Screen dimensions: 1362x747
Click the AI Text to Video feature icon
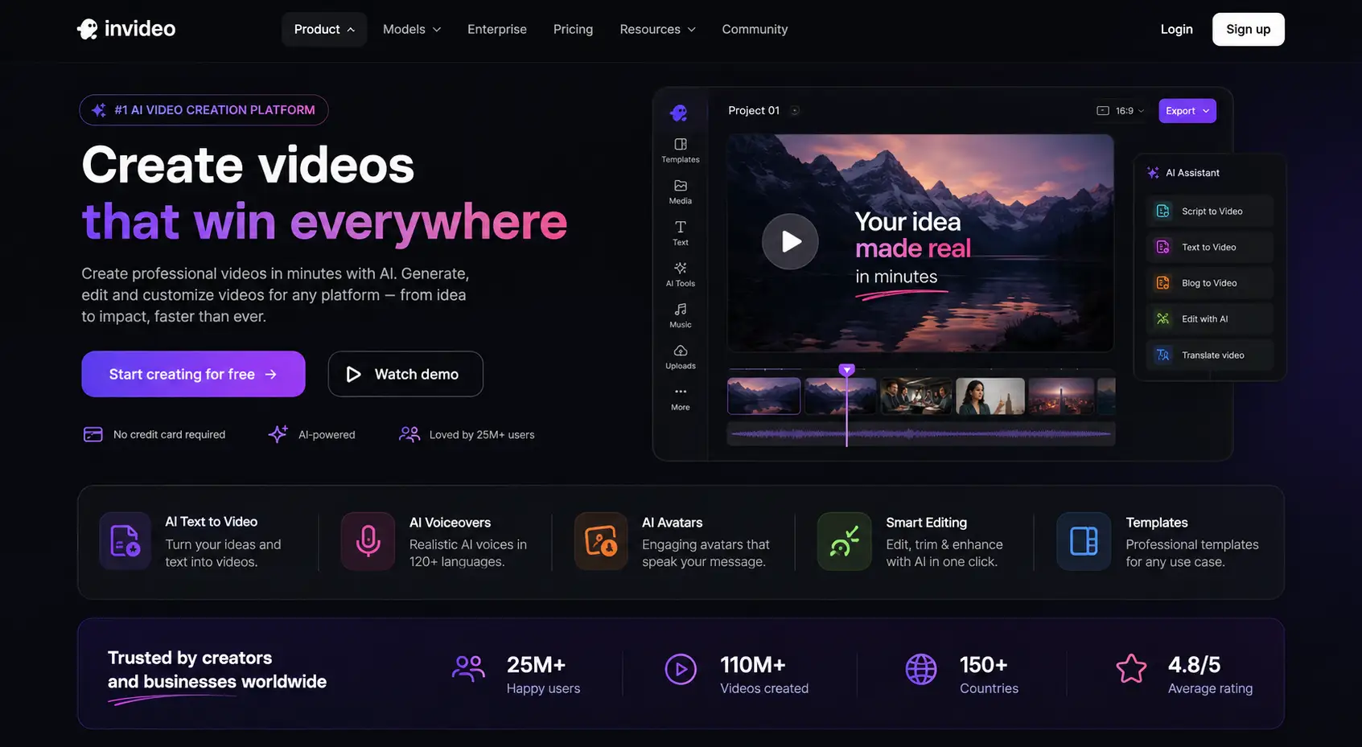pyautogui.click(x=125, y=541)
